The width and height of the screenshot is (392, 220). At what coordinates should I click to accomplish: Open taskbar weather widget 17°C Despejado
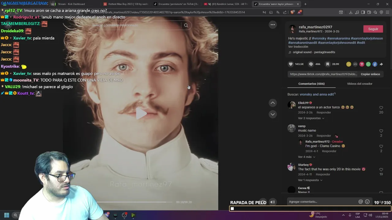pyautogui.click(x=318, y=215)
